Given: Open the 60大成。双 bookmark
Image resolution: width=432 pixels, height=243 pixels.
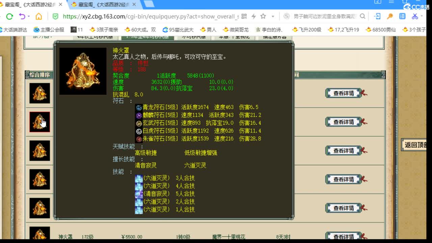Looking at the screenshot, I should point(140,30).
